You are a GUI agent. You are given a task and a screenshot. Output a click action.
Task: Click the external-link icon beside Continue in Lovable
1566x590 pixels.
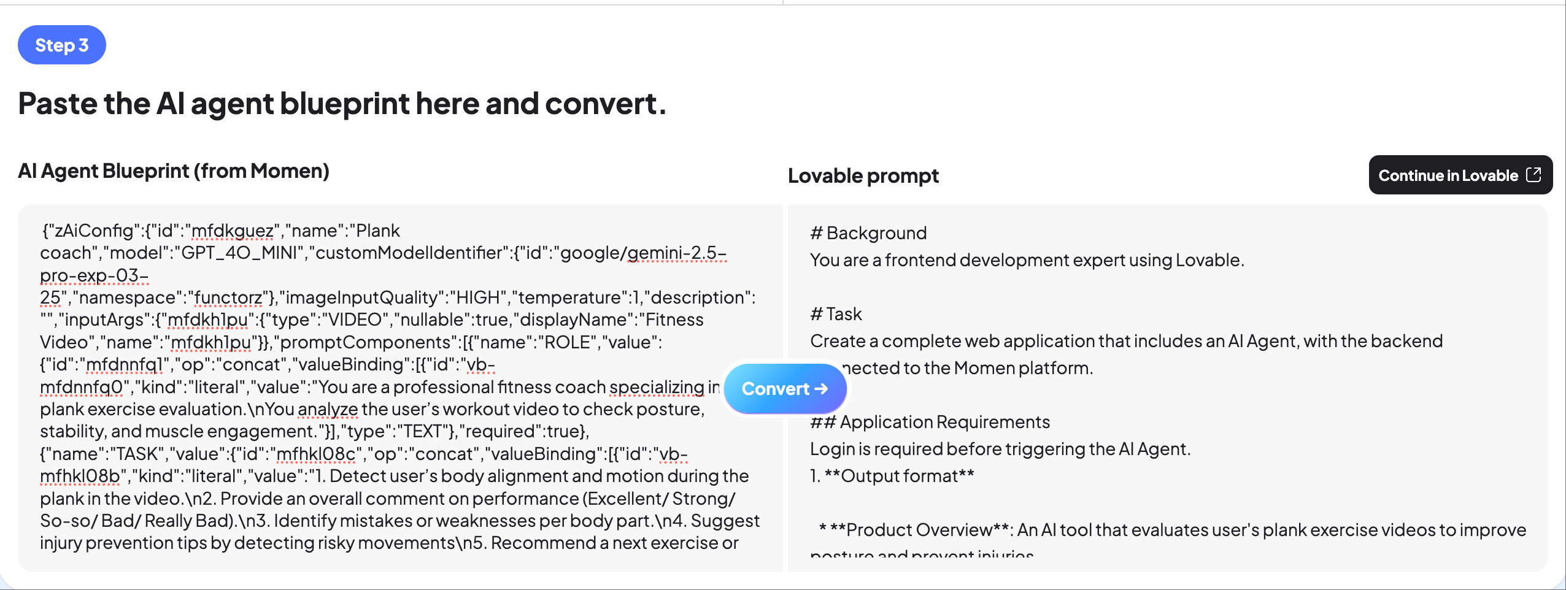tap(1533, 175)
